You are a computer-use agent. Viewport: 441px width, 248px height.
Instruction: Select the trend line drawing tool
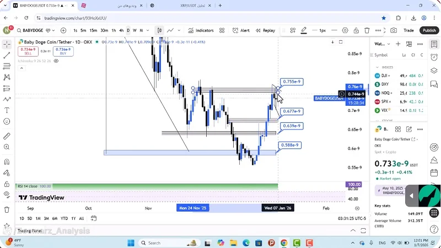(x=7, y=55)
